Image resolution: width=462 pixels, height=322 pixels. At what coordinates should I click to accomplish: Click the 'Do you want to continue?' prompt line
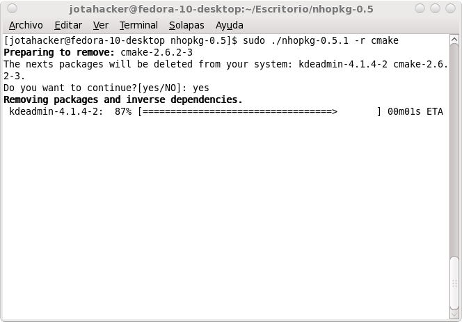coord(106,88)
